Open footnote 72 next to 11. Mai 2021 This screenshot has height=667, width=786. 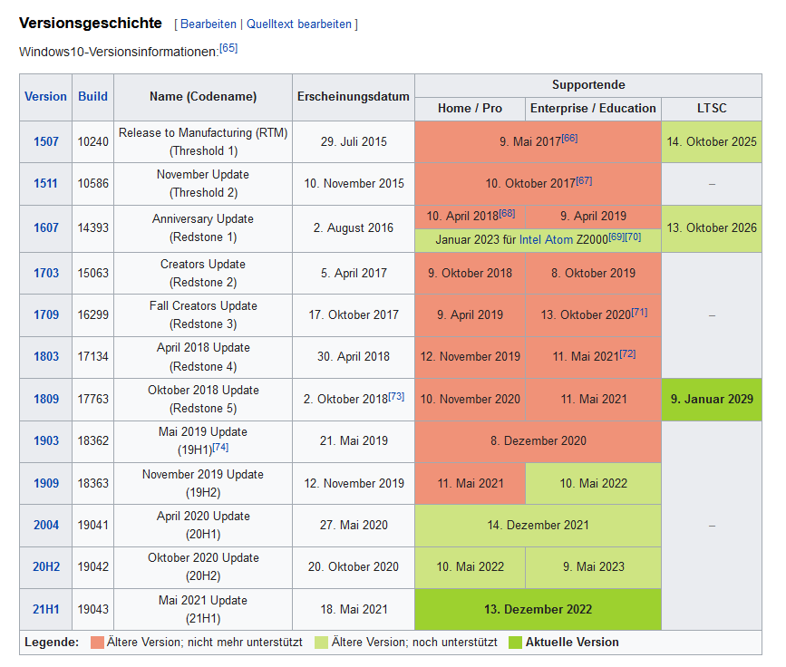[x=627, y=353]
